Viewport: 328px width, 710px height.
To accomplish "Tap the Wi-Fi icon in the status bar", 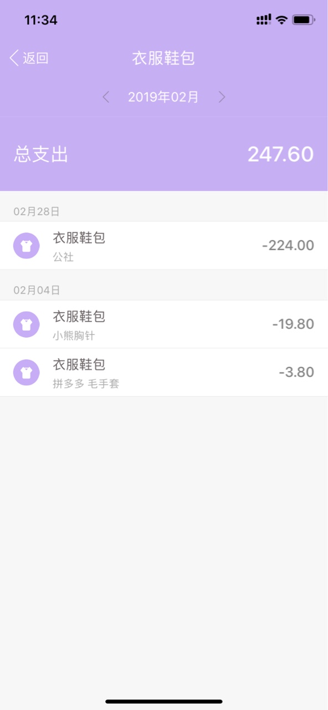I will [x=281, y=20].
